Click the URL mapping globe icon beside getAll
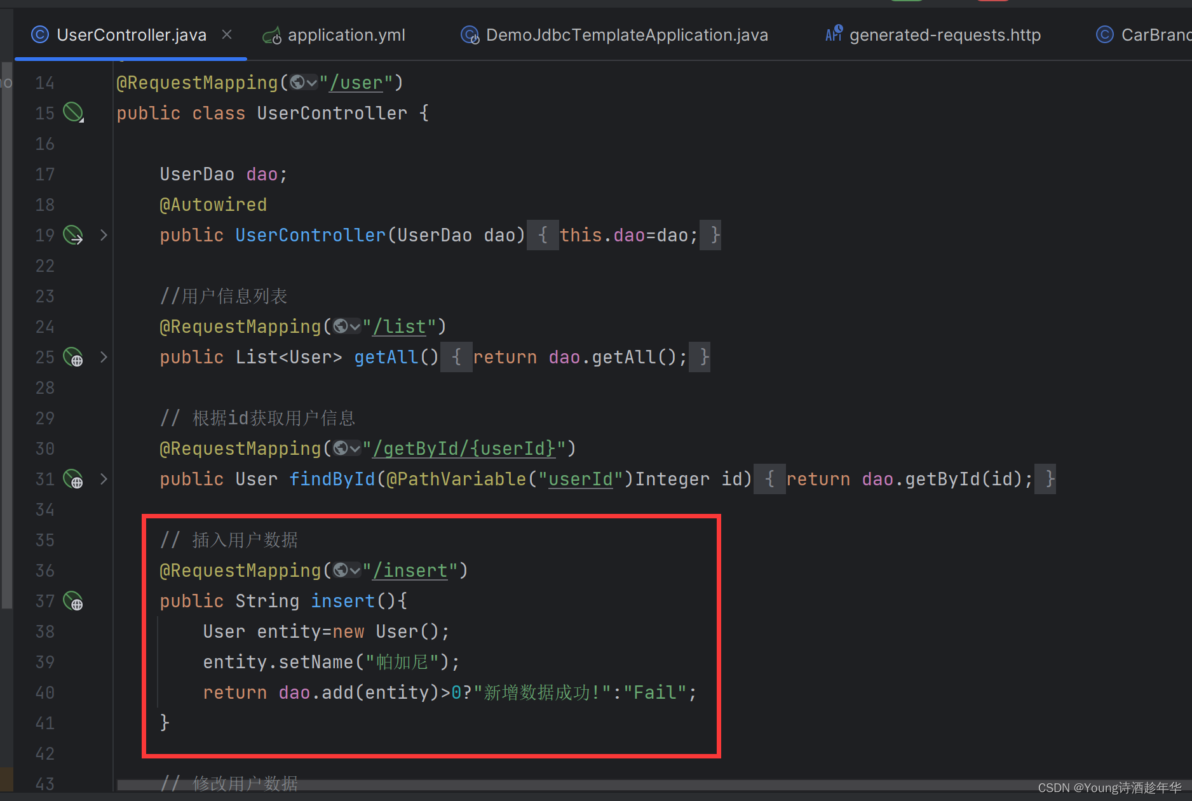 point(72,357)
